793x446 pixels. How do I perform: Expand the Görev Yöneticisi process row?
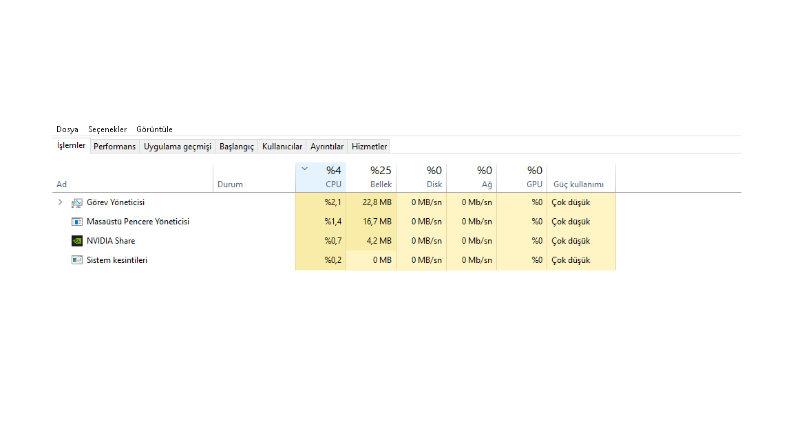pyautogui.click(x=61, y=202)
